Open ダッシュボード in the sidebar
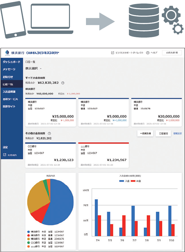 pyautogui.click(x=12, y=62)
